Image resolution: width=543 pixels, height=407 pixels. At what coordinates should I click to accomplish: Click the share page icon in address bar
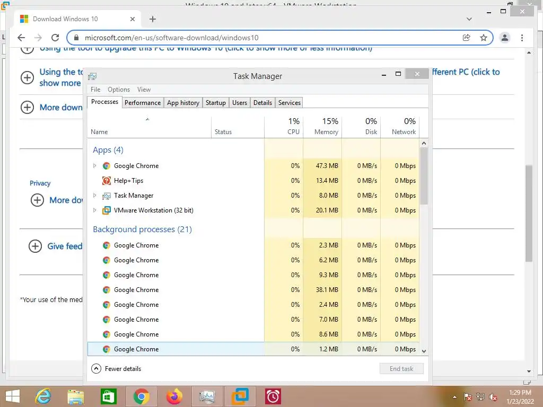(467, 38)
